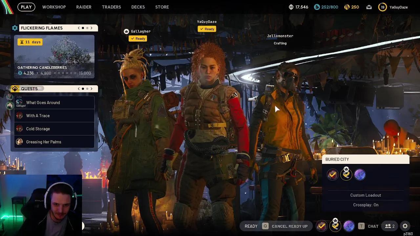The height and width of the screenshot is (236, 420).
Task: Go to previous Flickering Flames page arrow
Action: 79,28
